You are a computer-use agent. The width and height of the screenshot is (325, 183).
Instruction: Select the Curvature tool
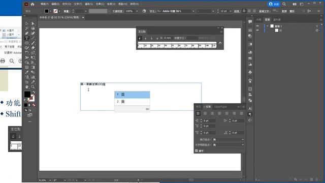pos(33,33)
